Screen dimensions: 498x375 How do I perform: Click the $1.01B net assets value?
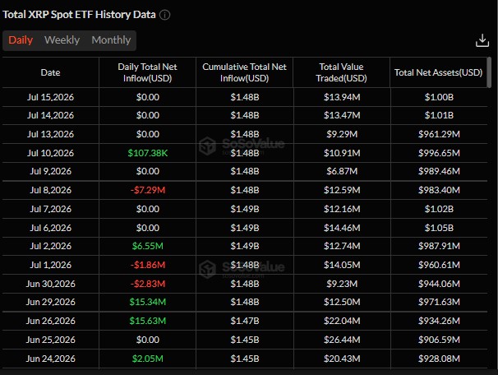pos(439,115)
